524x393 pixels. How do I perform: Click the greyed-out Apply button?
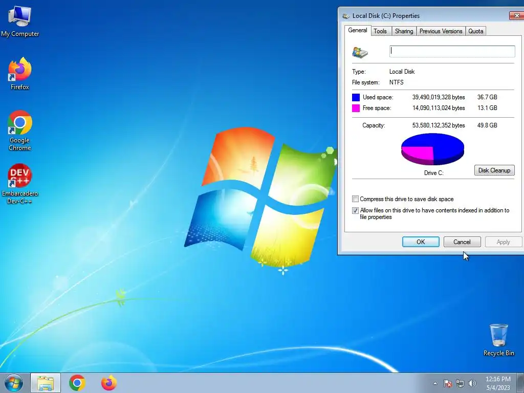point(504,242)
